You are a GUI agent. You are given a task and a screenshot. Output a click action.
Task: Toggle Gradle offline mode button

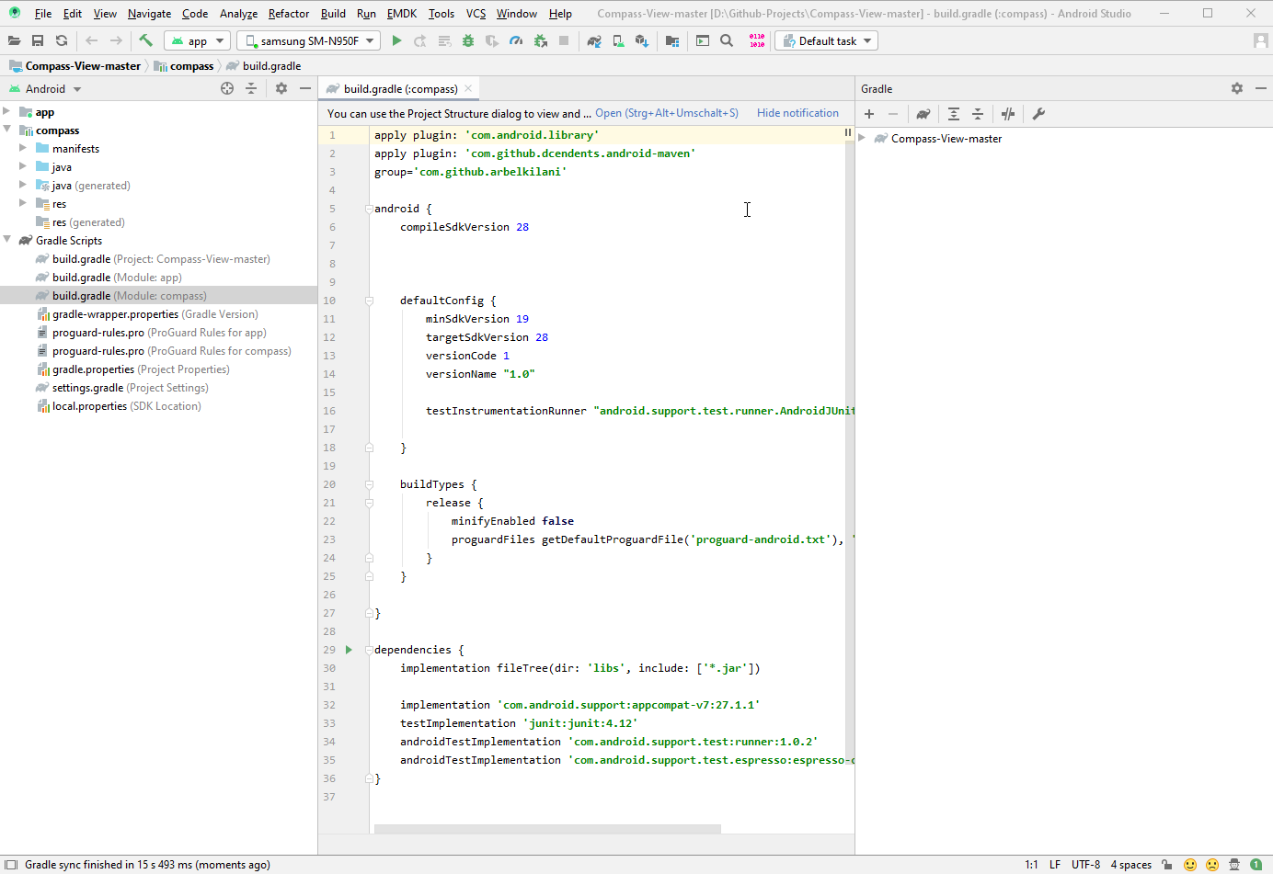tap(1008, 114)
